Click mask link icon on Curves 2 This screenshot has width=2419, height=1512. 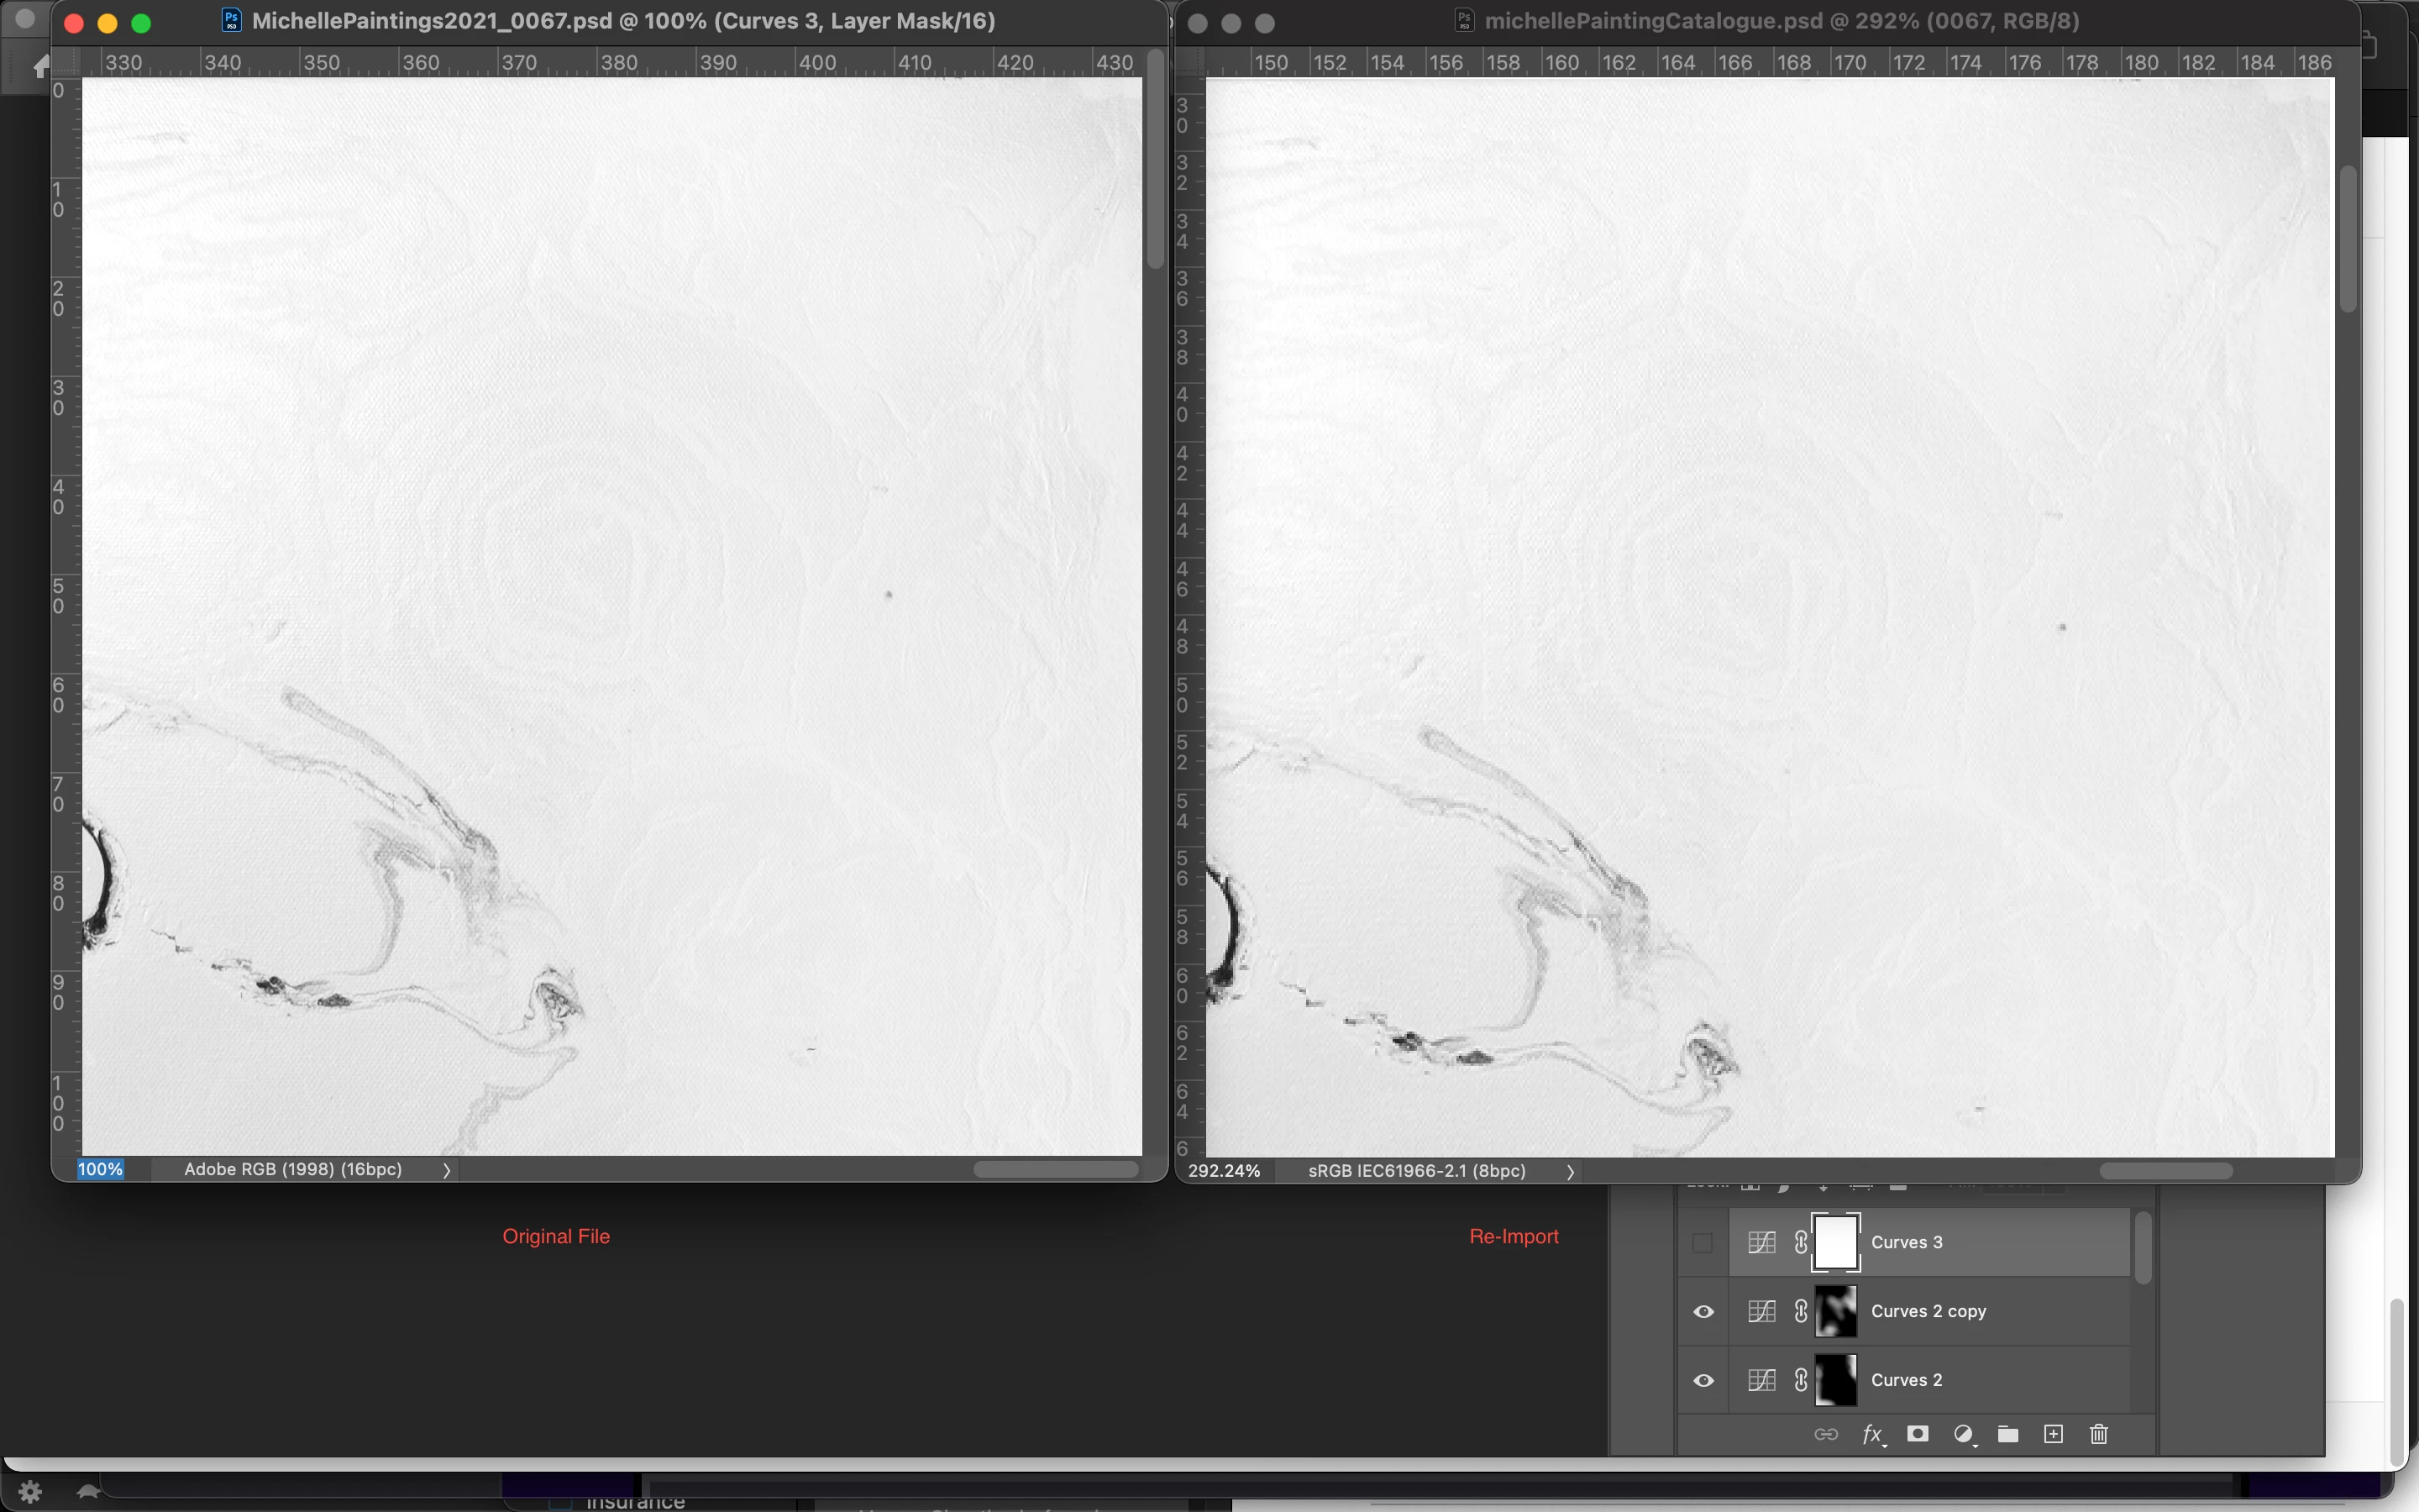click(1800, 1380)
